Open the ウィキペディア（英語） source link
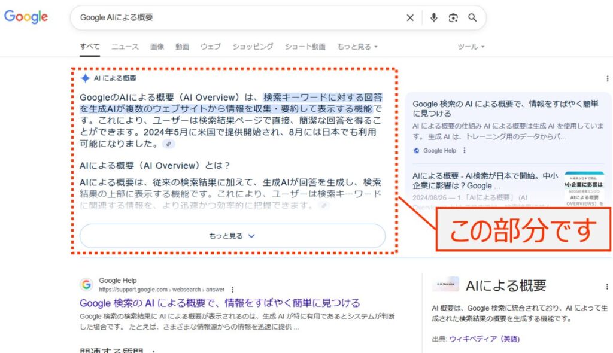613x353 pixels. [x=484, y=339]
